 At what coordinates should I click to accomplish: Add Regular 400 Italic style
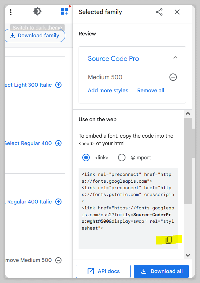coord(58,202)
